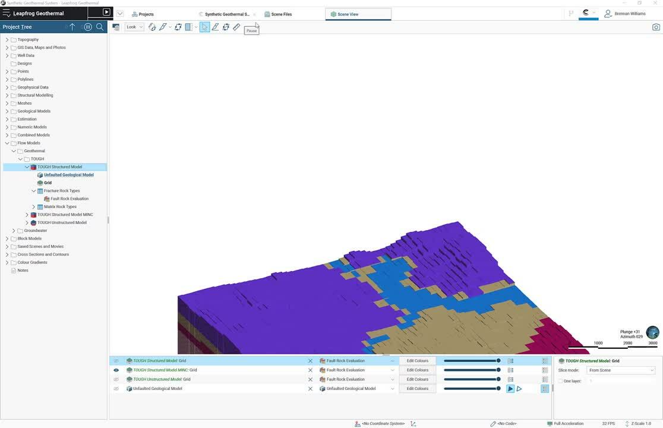The height and width of the screenshot is (428, 663).
Task: Collapse the TOUGH Structured Model node
Action: (27, 167)
